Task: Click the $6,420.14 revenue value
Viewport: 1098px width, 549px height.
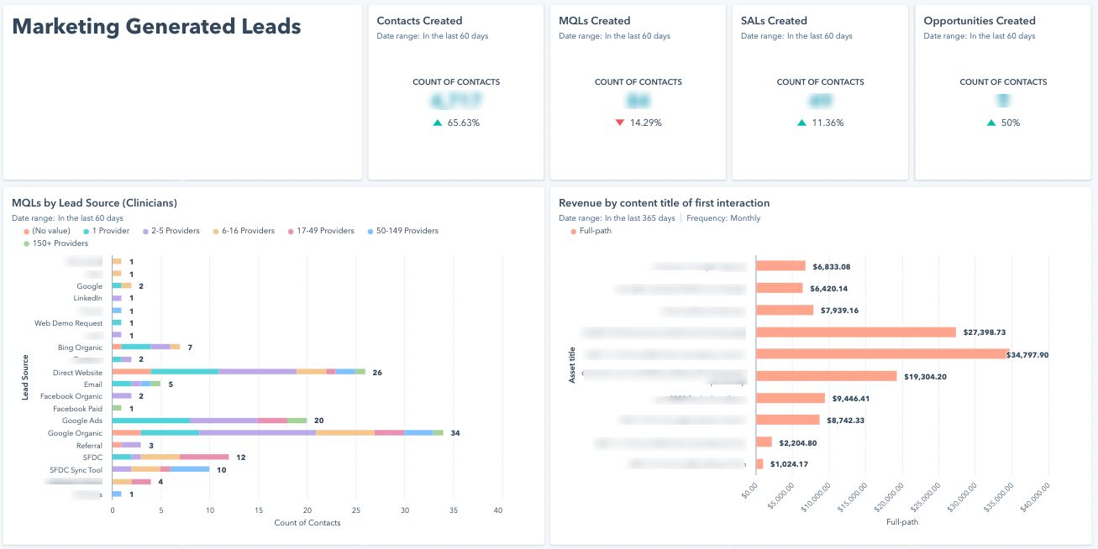Action: click(x=830, y=289)
